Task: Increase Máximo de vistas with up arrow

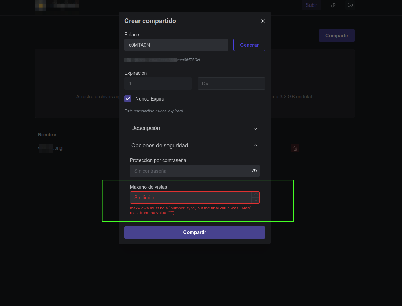Action: (x=256, y=194)
